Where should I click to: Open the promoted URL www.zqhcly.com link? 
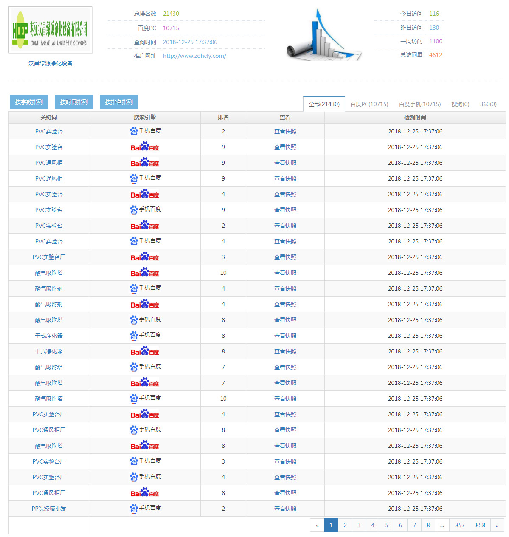[194, 56]
